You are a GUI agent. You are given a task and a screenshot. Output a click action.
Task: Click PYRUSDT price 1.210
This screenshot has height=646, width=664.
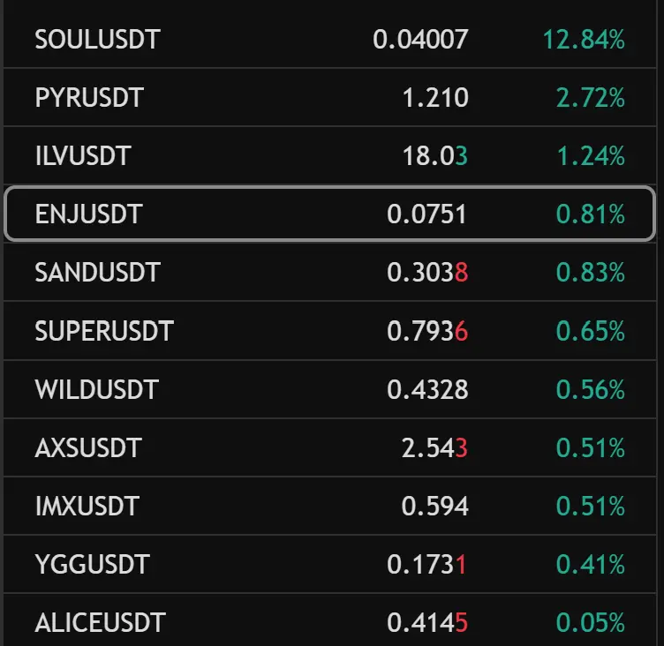point(435,98)
